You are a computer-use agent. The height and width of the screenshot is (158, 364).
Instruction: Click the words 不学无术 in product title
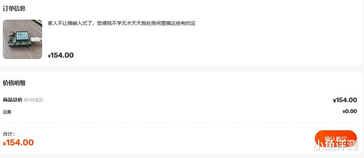tap(122, 23)
